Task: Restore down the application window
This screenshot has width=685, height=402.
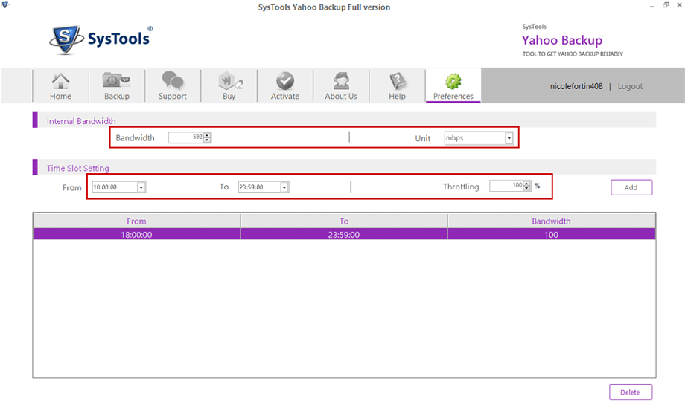Action: (666, 5)
